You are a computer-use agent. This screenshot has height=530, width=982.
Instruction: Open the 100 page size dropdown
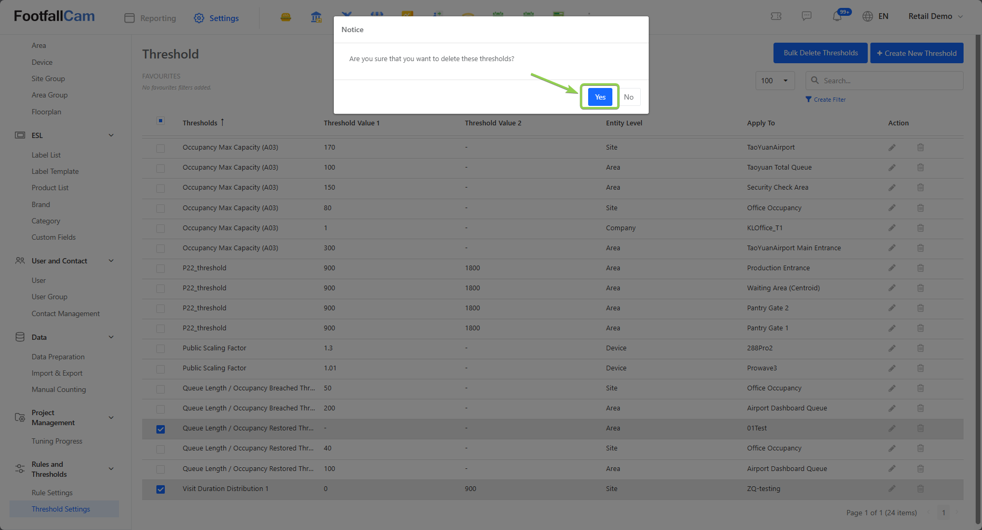point(775,81)
